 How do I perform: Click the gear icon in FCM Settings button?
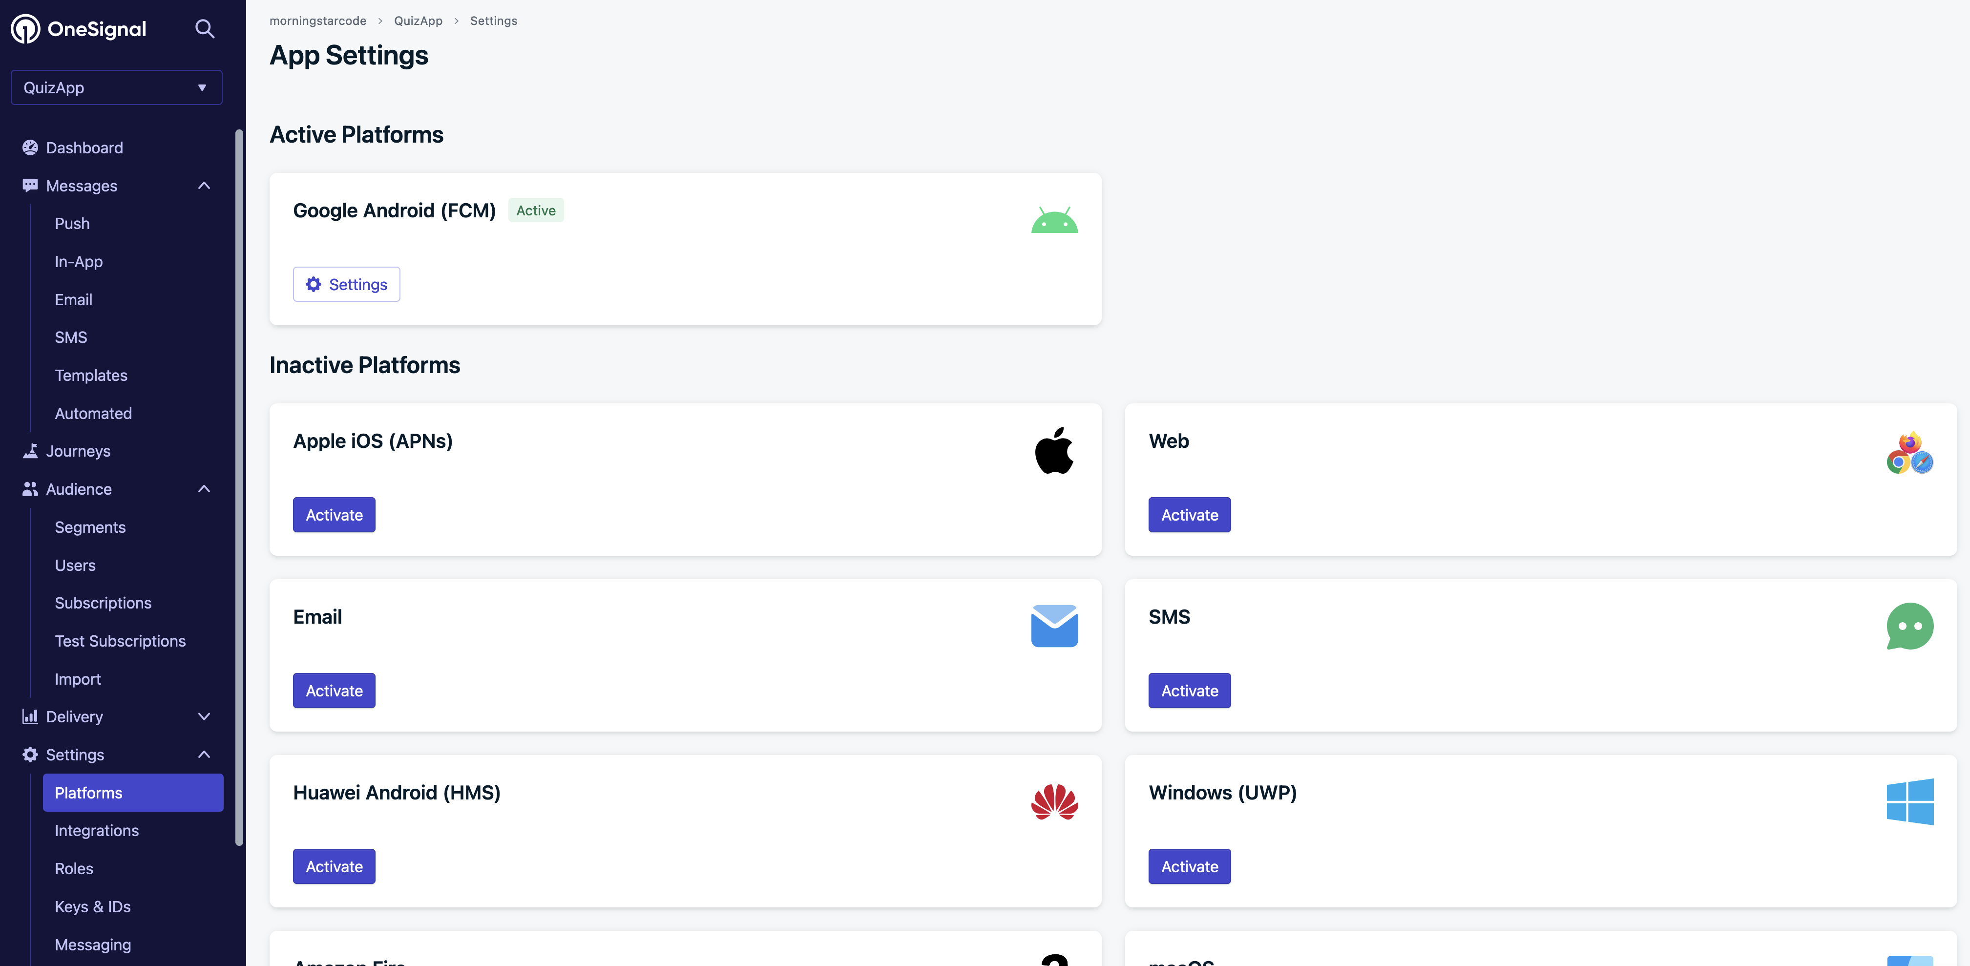coord(314,285)
